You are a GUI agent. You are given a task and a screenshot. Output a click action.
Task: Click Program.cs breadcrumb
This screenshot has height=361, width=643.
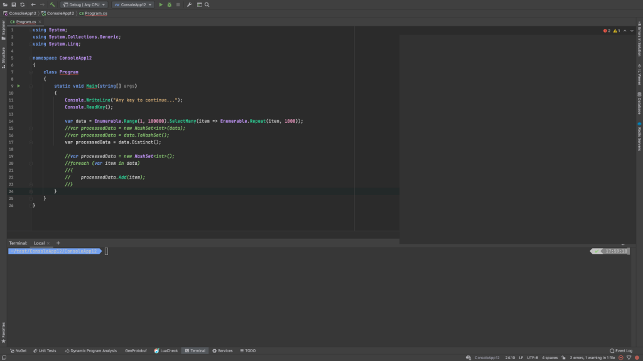point(94,14)
